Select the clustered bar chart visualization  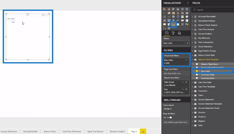(173, 9)
